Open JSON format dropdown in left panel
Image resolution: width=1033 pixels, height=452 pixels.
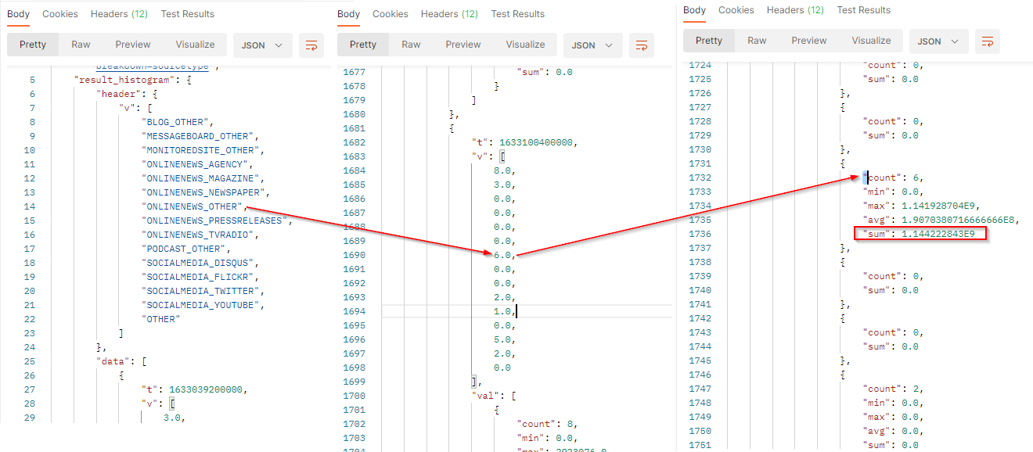(x=263, y=45)
